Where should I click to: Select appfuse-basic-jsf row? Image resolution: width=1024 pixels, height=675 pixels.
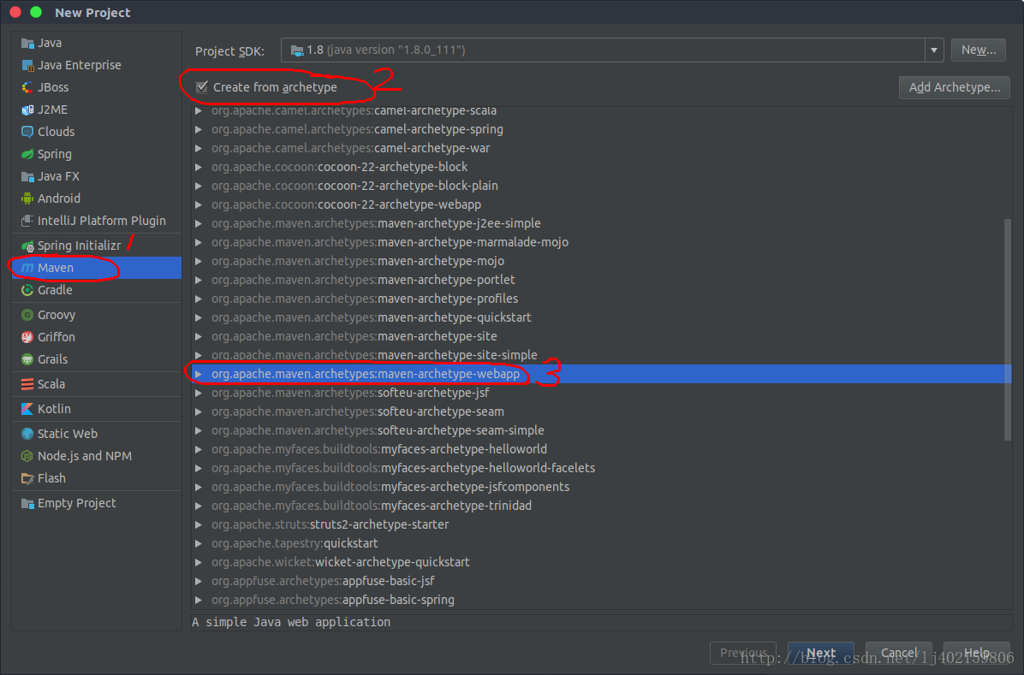(x=601, y=581)
